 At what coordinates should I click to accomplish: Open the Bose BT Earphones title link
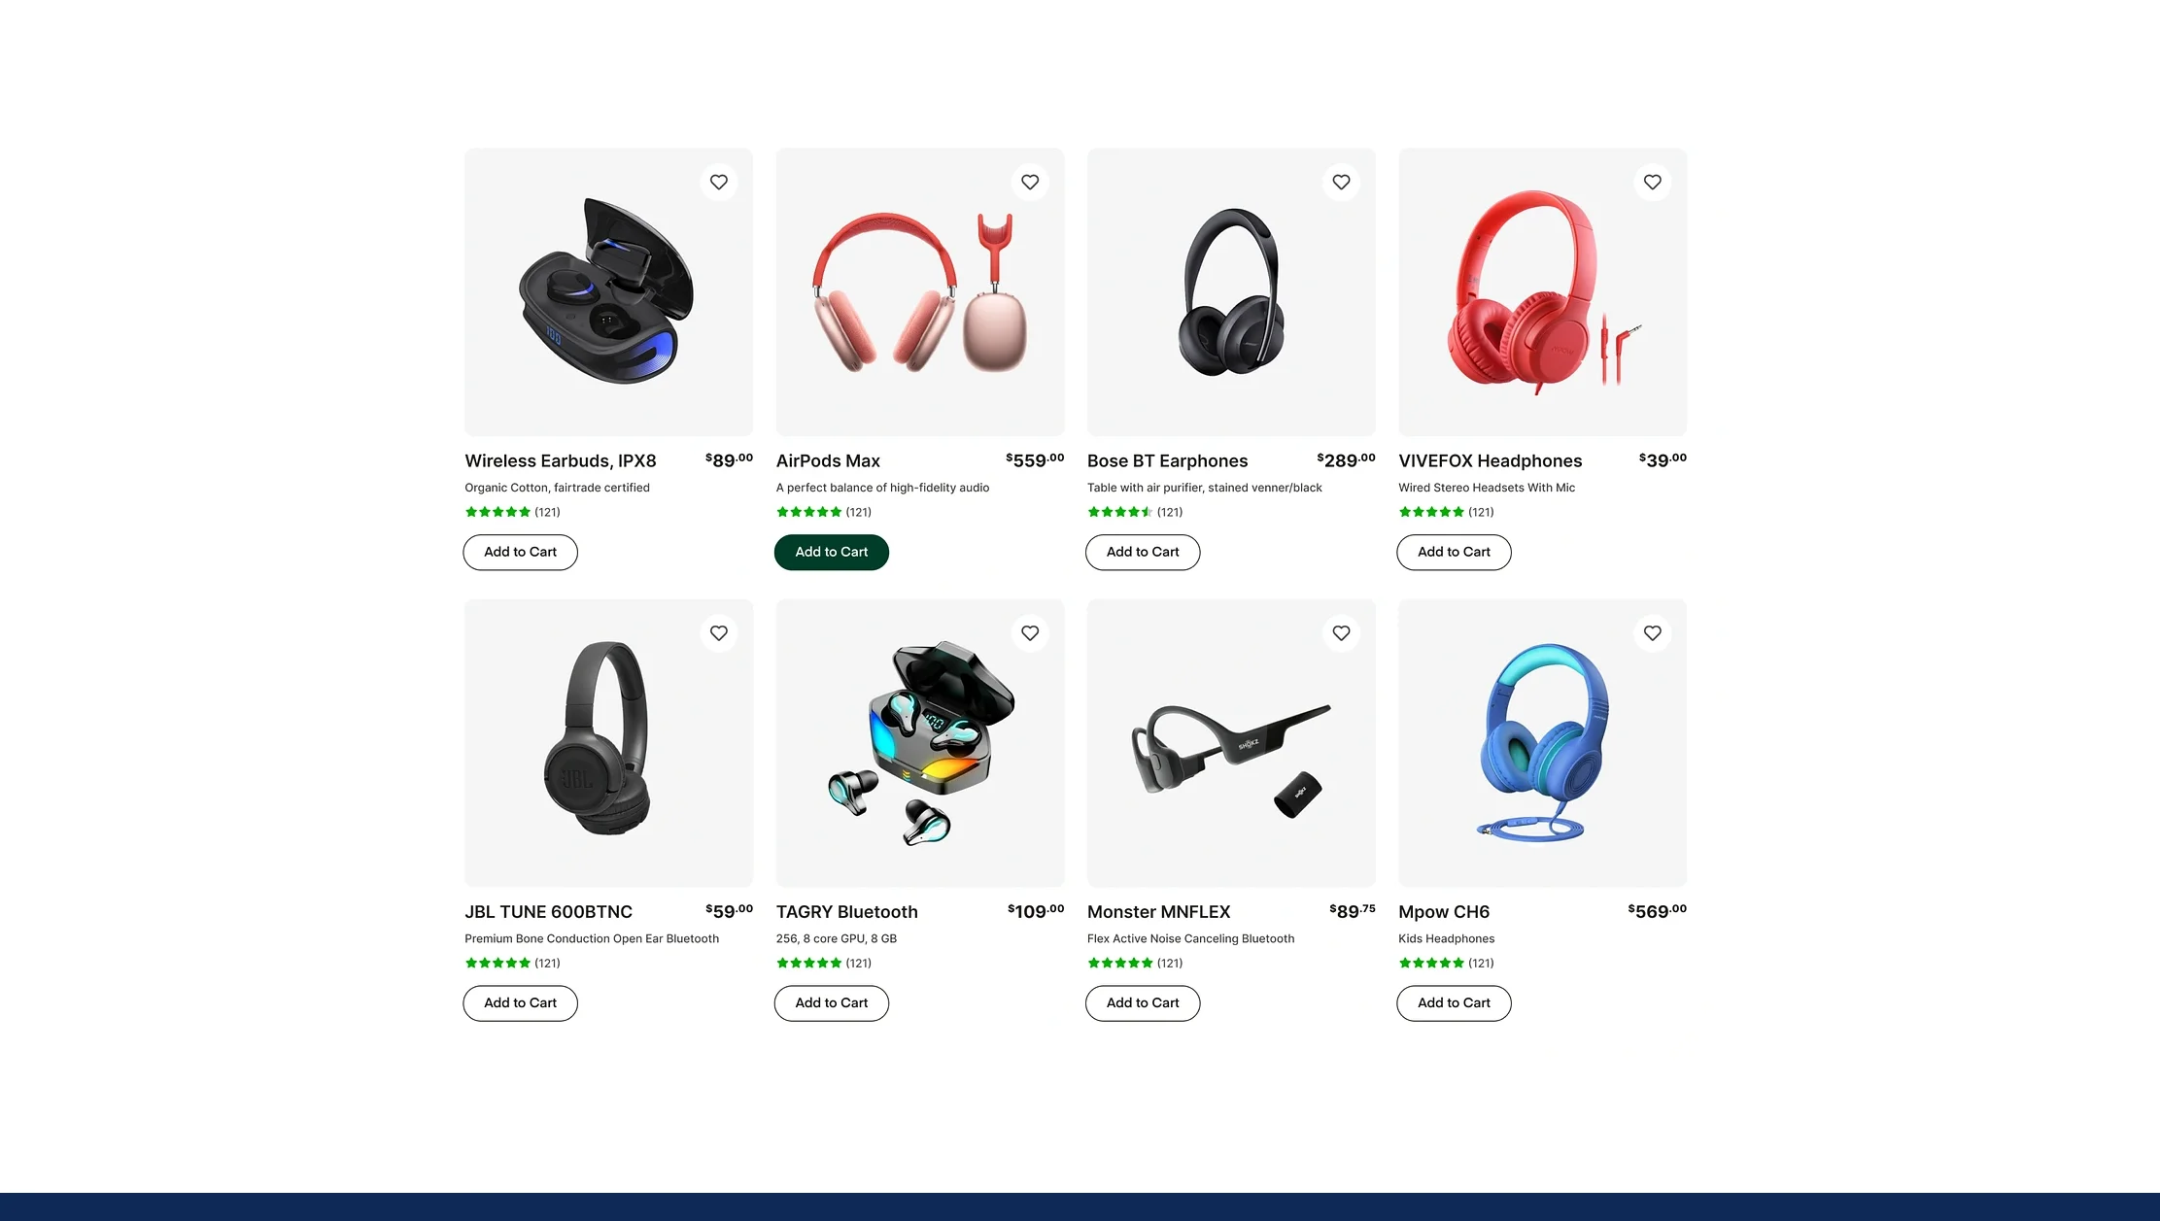[1167, 461]
